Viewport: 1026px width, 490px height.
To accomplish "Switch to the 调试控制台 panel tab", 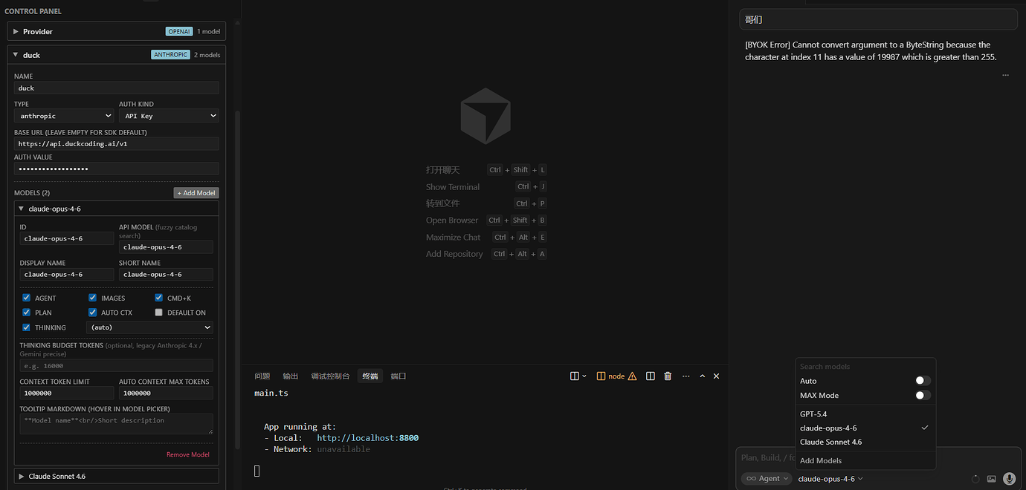I will click(x=330, y=376).
